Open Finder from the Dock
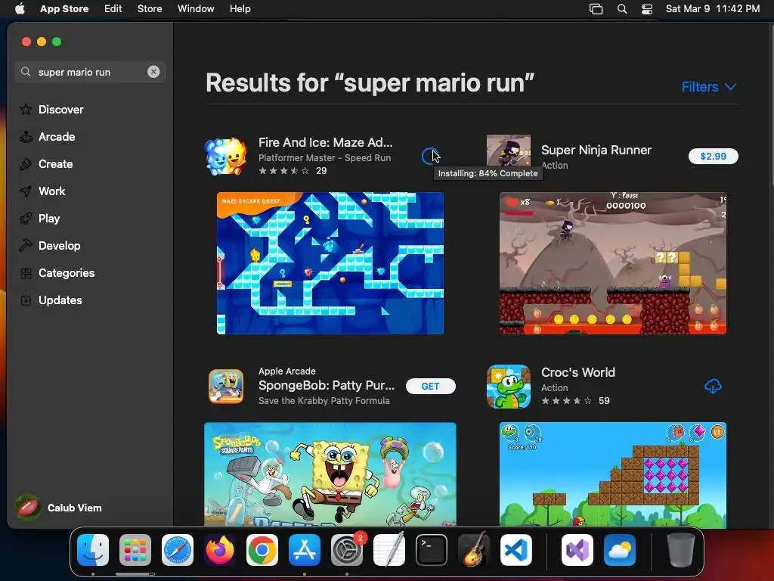The image size is (774, 581). [x=93, y=550]
